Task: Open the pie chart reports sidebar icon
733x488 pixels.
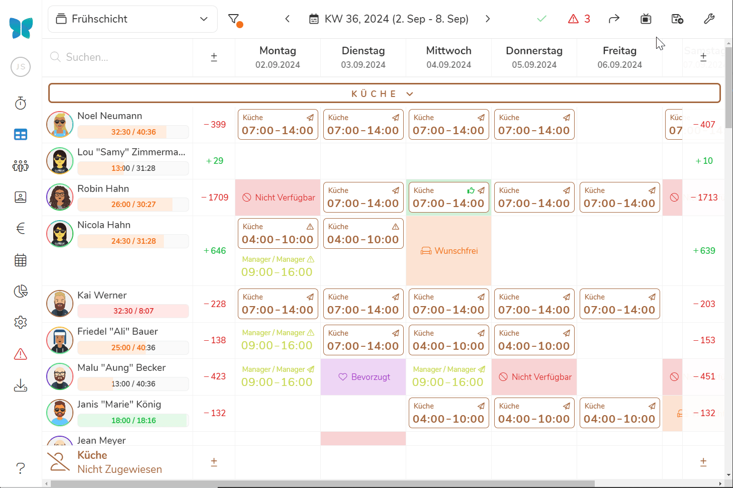Action: (21, 291)
